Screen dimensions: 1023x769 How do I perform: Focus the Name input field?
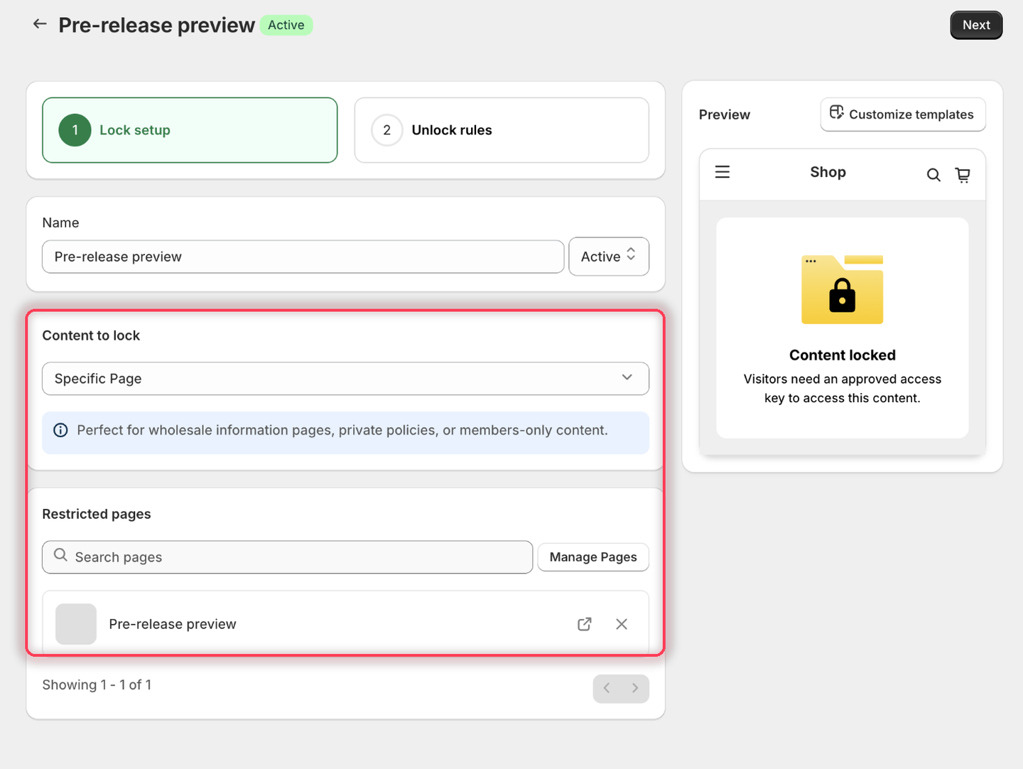coord(303,257)
